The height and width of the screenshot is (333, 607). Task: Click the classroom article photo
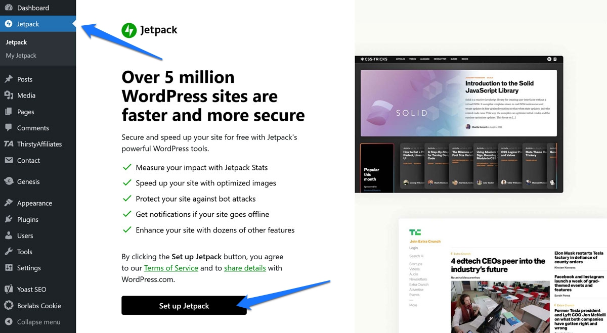[500, 307]
